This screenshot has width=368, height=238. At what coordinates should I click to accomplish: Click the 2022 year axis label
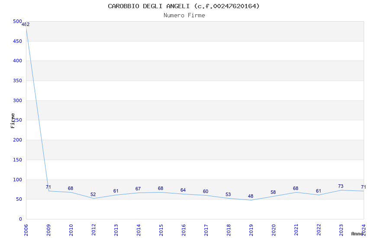coord(319,230)
